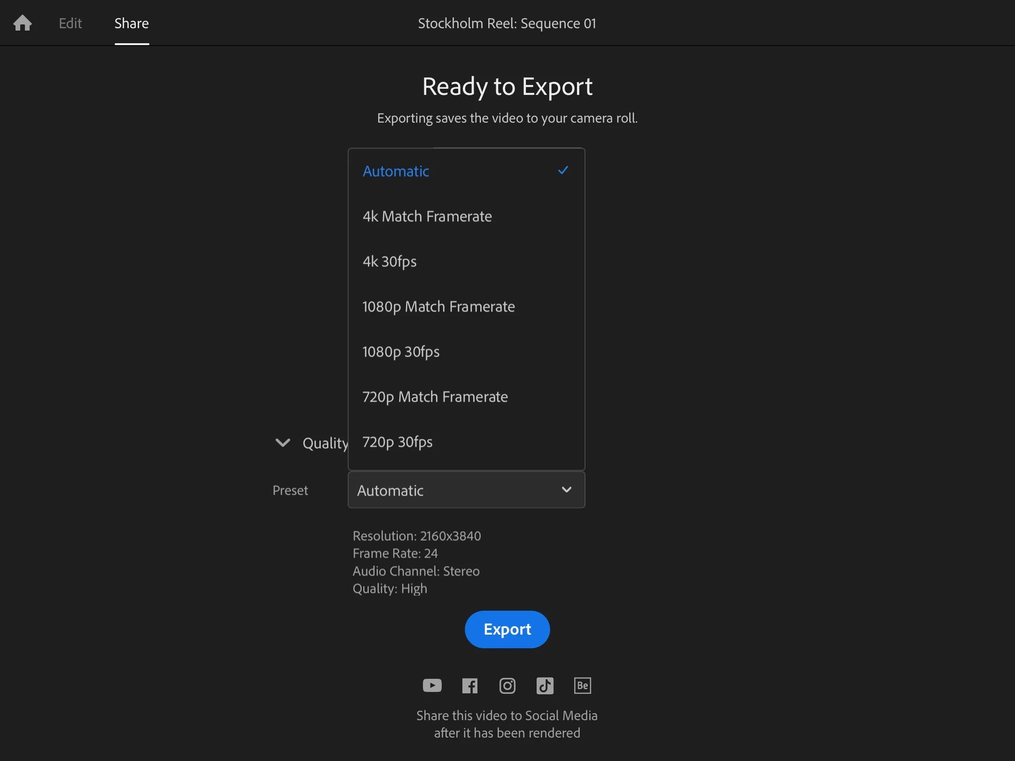Select 720p Match Framerate preset

tap(434, 396)
